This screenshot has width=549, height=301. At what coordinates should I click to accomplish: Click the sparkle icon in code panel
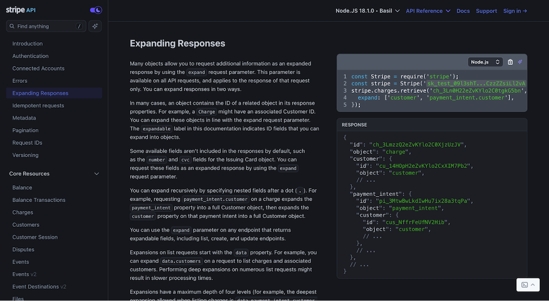tap(520, 62)
